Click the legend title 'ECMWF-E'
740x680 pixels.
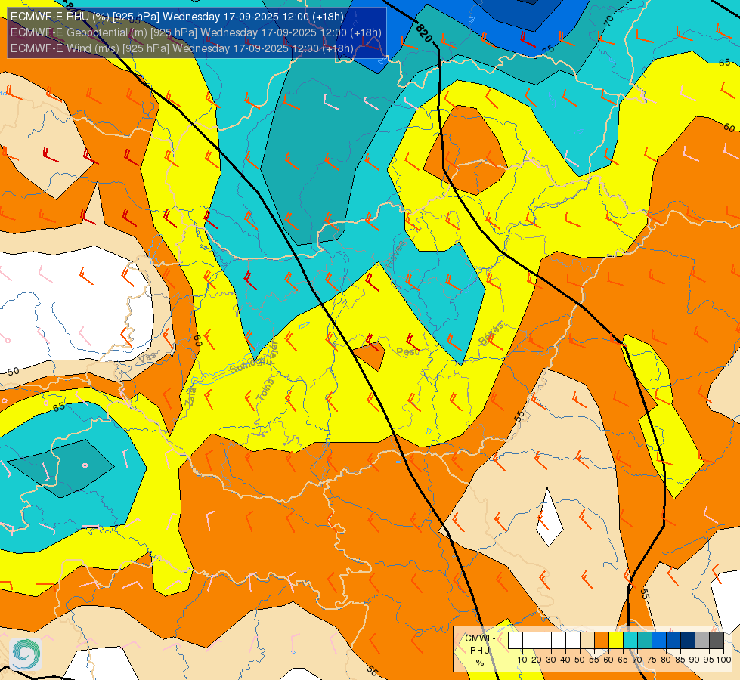(x=481, y=638)
